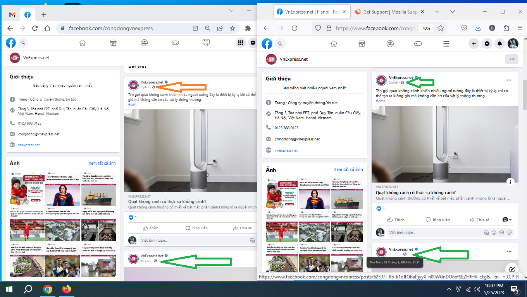Click the Create plus button in Firefox's Facebook
Image resolution: width=527 pixels, height=297 pixels.
click(x=474, y=44)
